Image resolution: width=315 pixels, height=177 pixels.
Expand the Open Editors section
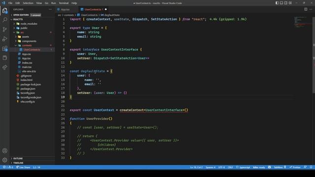(32, 15)
